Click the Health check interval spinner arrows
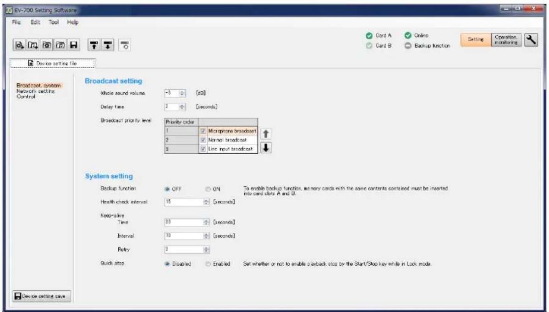549x312 pixels. pos(206,202)
